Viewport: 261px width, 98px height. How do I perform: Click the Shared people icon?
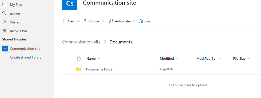4,22
